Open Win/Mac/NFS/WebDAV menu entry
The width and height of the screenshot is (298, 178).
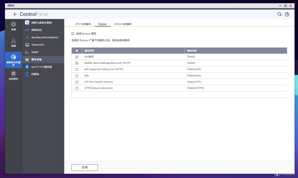coord(43,37)
